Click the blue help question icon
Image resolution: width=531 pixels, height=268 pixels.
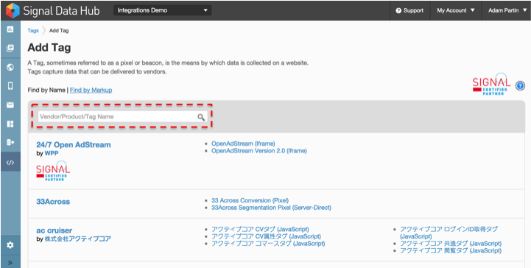(520, 86)
